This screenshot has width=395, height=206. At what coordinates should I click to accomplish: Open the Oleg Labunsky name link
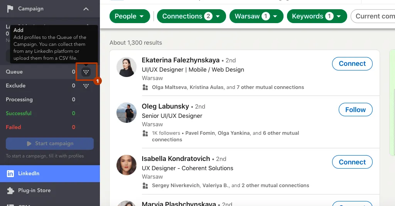pos(165,106)
